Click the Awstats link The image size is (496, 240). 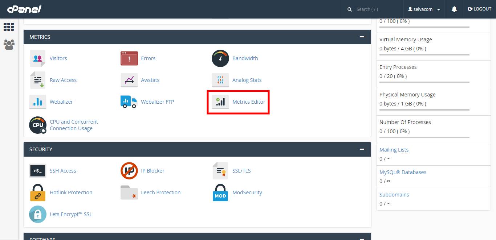[150, 80]
